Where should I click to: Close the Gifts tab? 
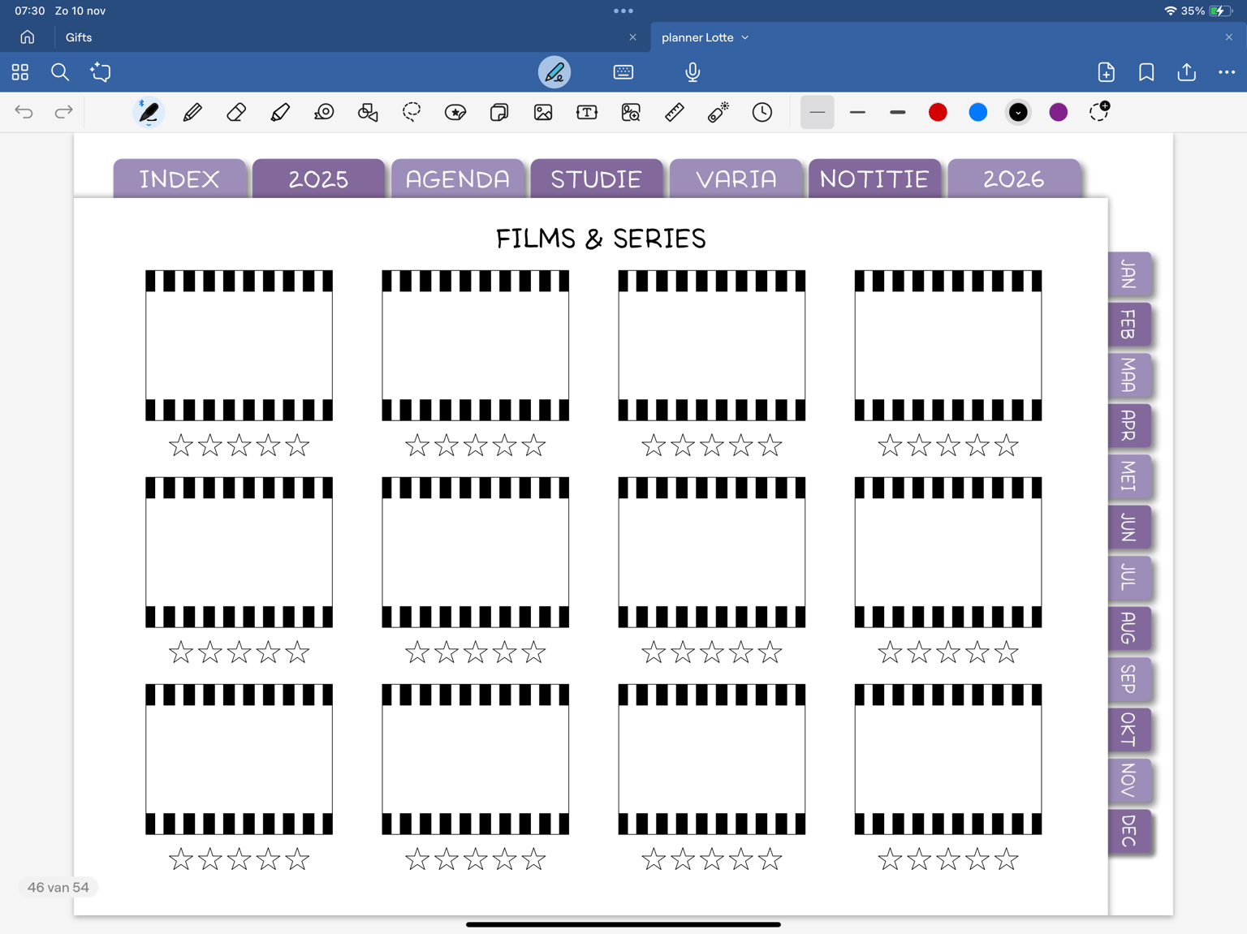click(x=633, y=37)
